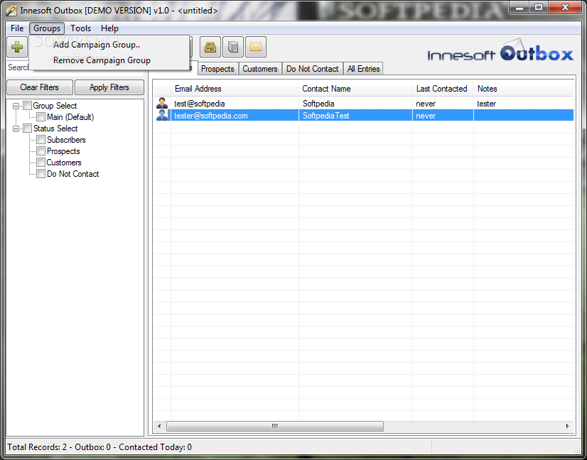
Task: Select the tester@softpedia.com email cell
Action: point(235,115)
